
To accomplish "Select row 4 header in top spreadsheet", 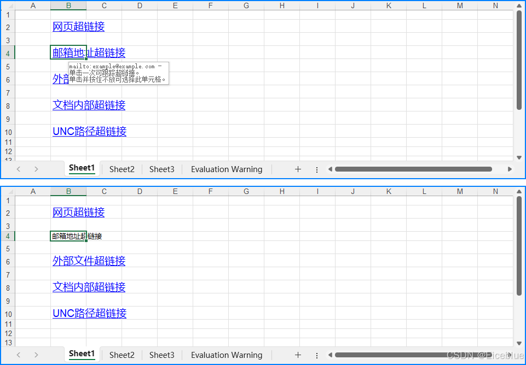I will [8, 53].
